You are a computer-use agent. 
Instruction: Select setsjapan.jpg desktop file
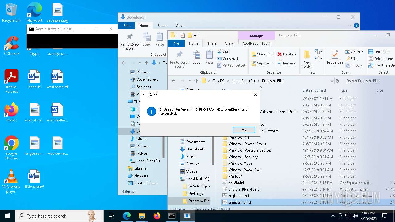pyautogui.click(x=58, y=13)
